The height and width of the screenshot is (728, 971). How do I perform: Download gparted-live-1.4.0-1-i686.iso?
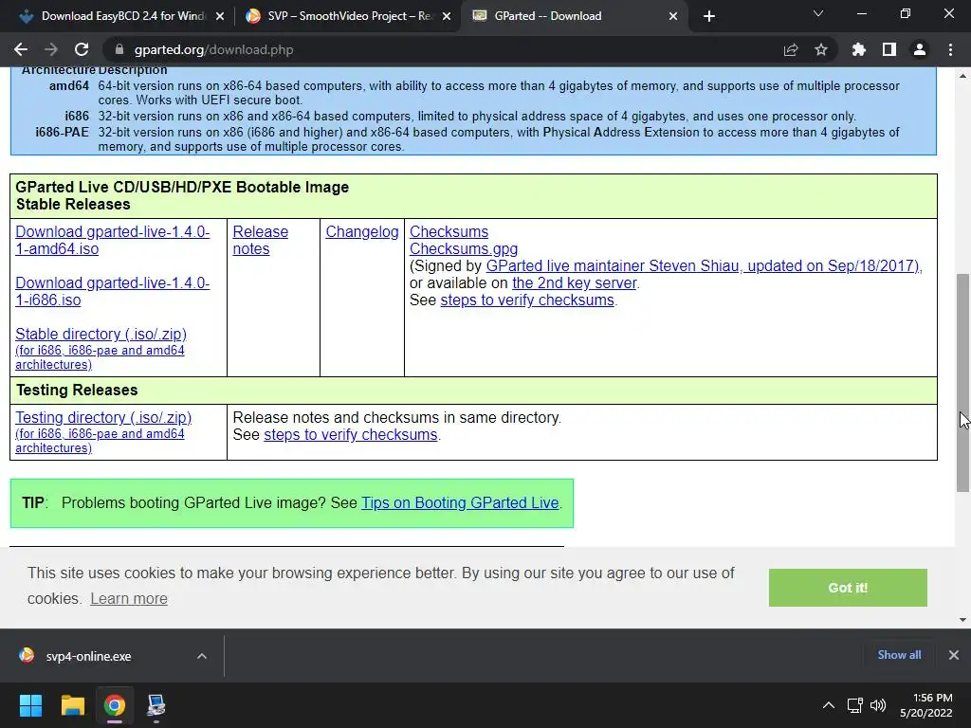click(x=112, y=291)
